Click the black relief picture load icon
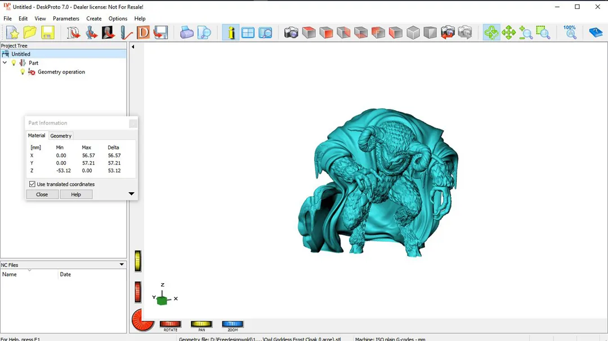The height and width of the screenshot is (341, 608). (x=108, y=33)
